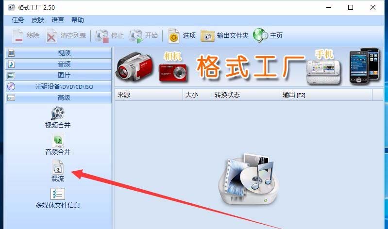Collapse the 高级 category panel
This screenshot has height=229, width=388.
pyautogui.click(x=58, y=98)
